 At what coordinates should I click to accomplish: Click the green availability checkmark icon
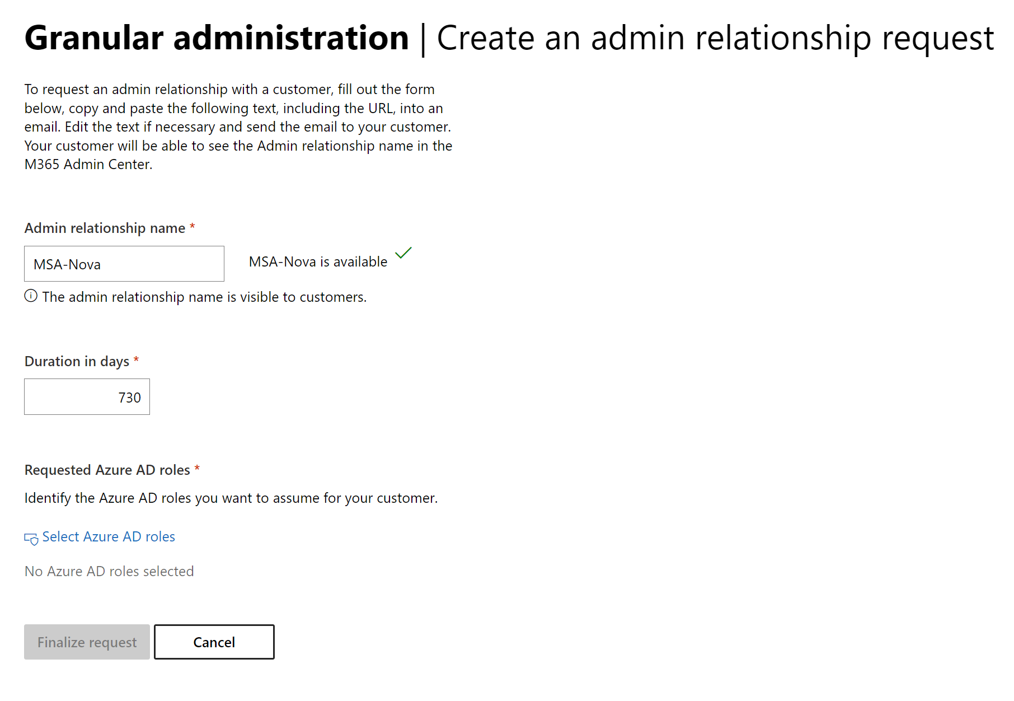click(403, 253)
